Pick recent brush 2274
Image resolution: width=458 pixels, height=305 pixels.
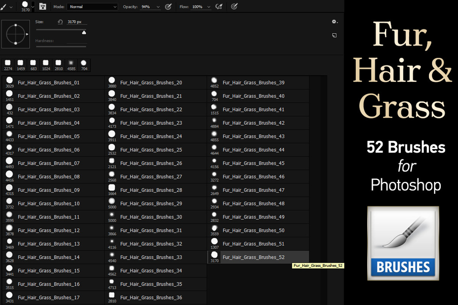pyautogui.click(x=8, y=65)
